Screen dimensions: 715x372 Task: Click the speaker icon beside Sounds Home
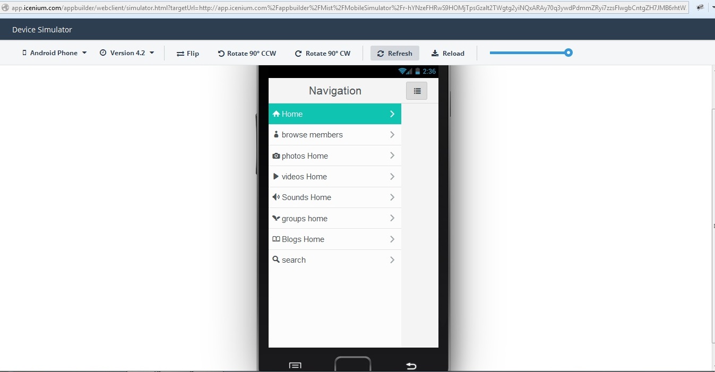(x=276, y=197)
